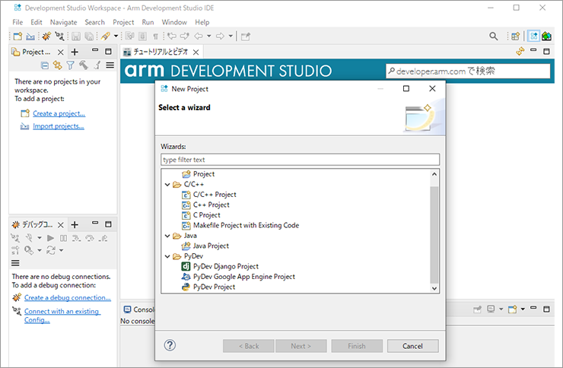Open the Window menu
Viewport: 563px width, 368px height.
(x=174, y=22)
